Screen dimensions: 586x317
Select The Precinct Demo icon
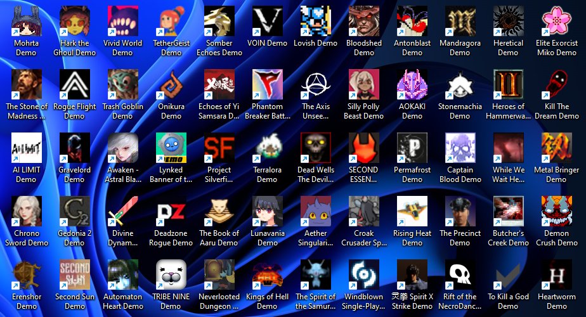[x=460, y=211]
